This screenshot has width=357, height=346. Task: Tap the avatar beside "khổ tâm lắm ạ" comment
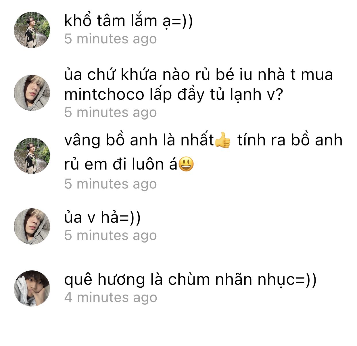click(x=32, y=30)
